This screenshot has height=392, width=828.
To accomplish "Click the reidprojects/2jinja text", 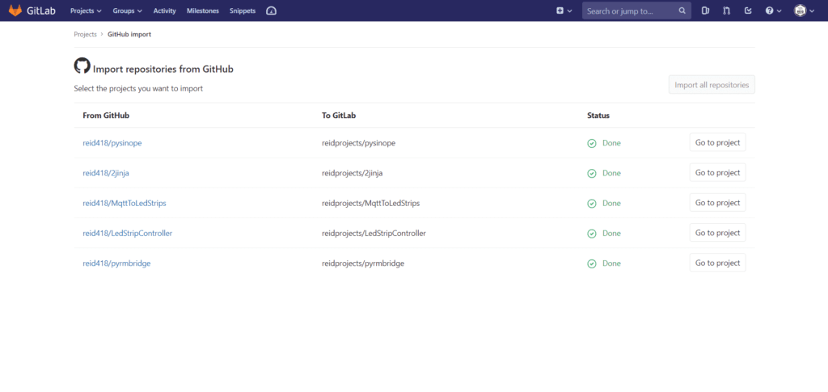I will coord(353,173).
